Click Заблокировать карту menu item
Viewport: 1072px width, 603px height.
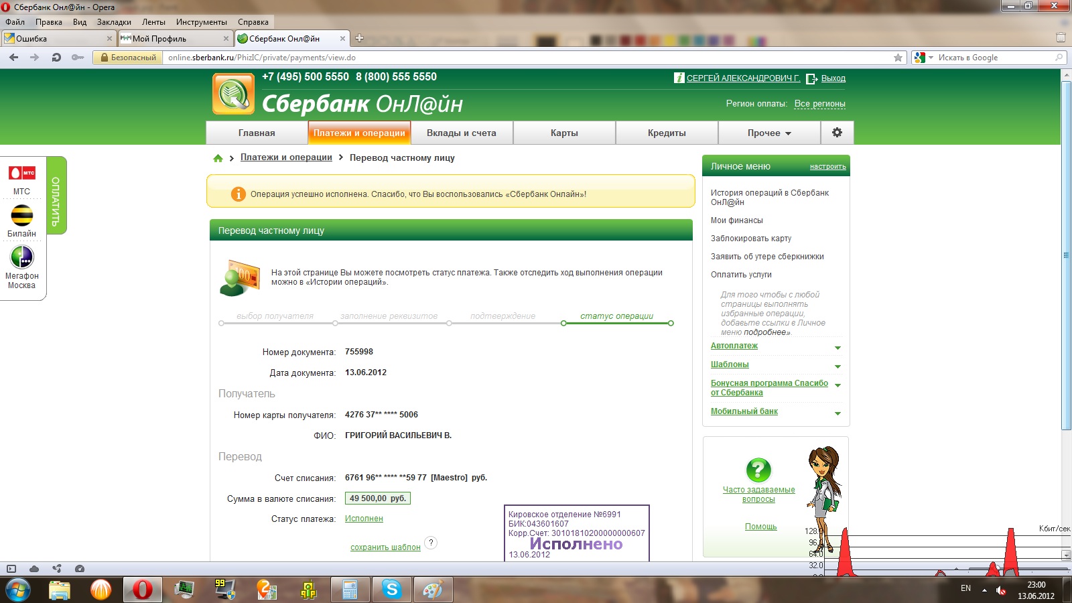click(x=750, y=239)
